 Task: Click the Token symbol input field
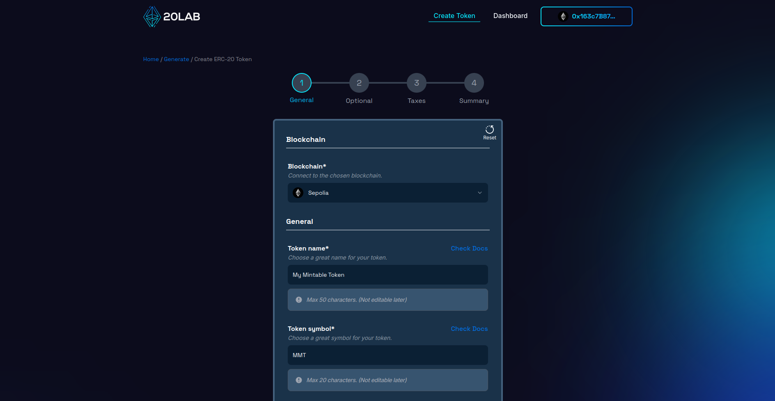click(387, 355)
